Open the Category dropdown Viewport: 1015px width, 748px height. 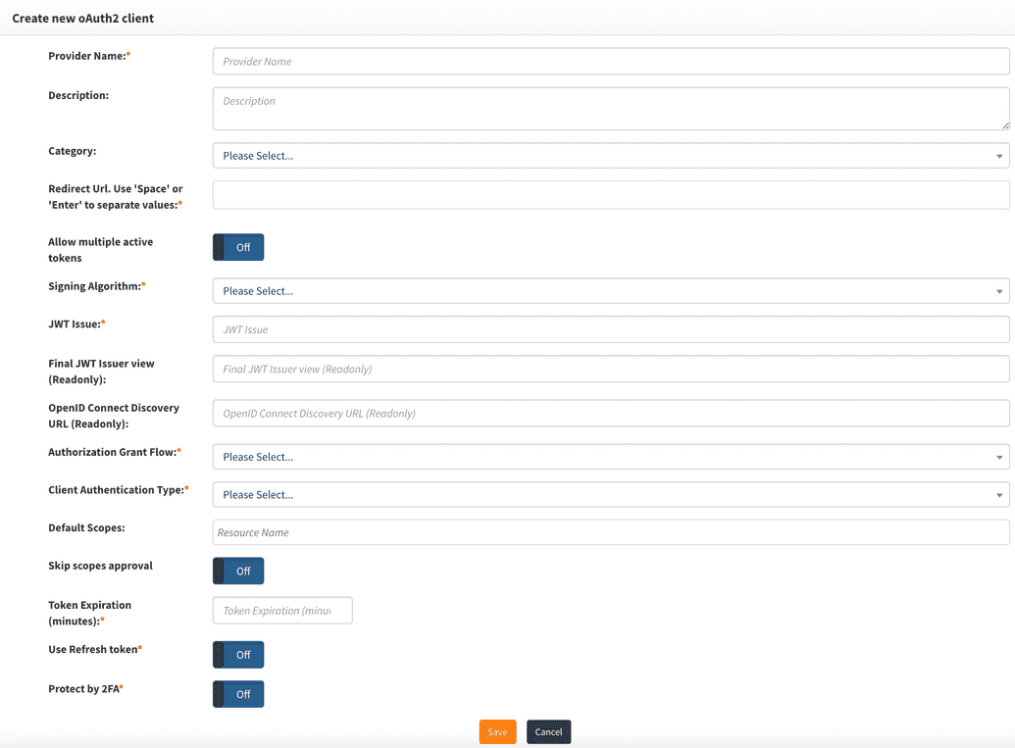(608, 155)
